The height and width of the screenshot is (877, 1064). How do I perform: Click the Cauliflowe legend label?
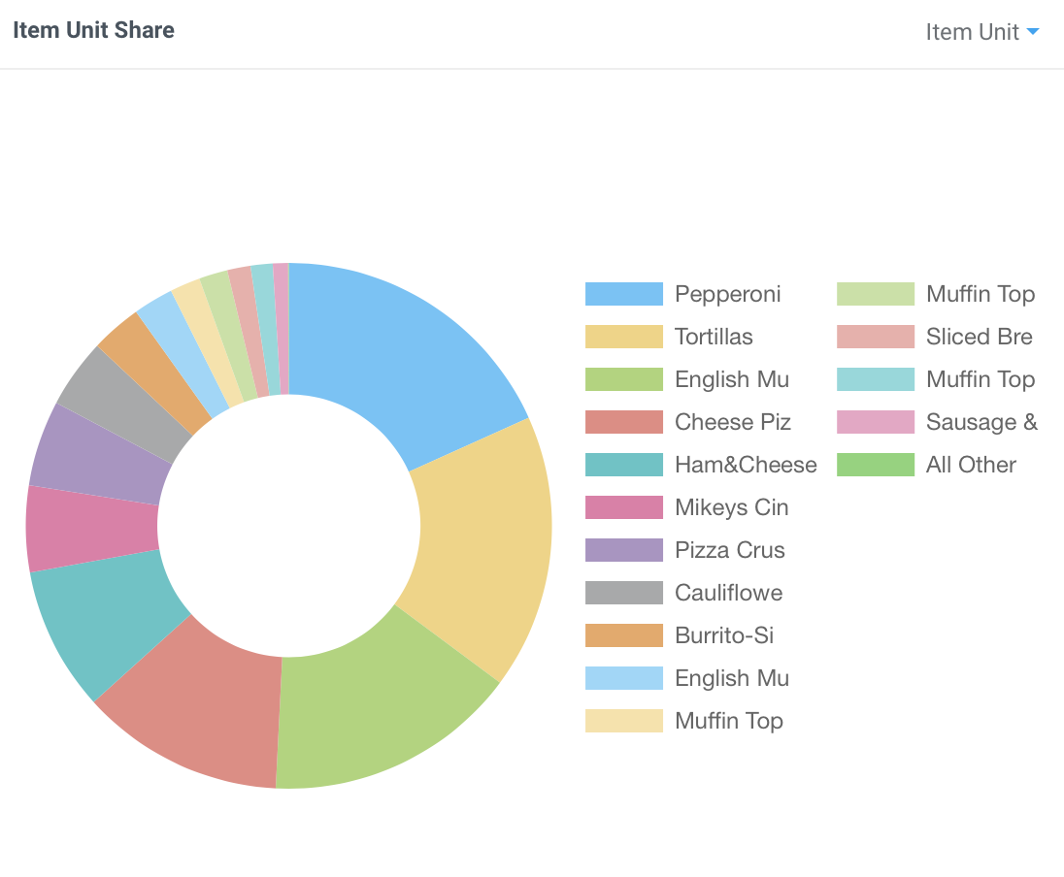[x=729, y=593]
